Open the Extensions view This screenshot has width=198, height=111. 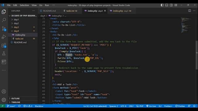tap(4, 45)
